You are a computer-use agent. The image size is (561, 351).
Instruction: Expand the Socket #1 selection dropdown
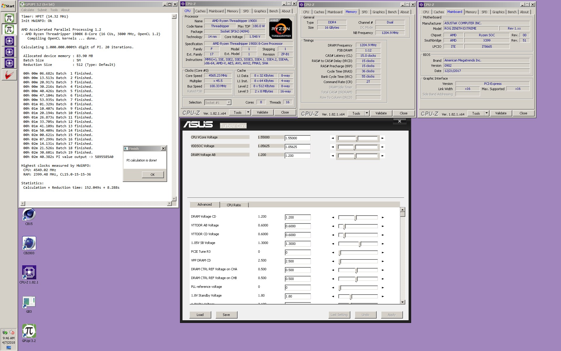[x=229, y=102]
